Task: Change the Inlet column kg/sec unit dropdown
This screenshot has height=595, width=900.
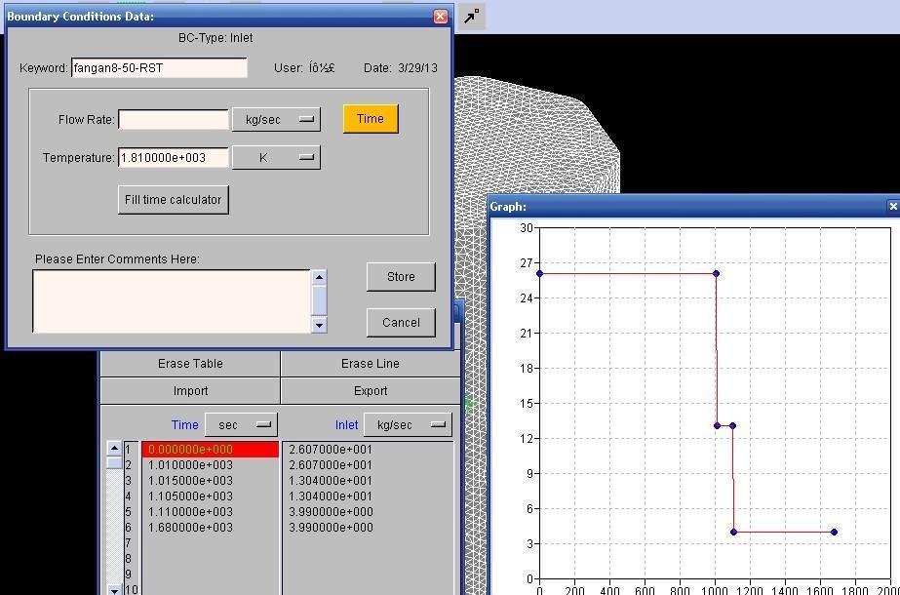Action: pos(408,424)
